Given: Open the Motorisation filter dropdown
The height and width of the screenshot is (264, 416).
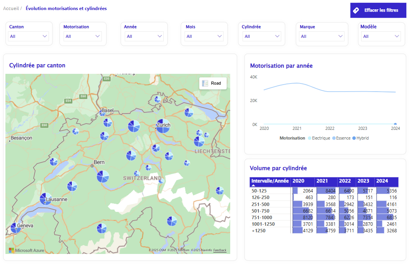Looking at the screenshot, I should pyautogui.click(x=83, y=36).
